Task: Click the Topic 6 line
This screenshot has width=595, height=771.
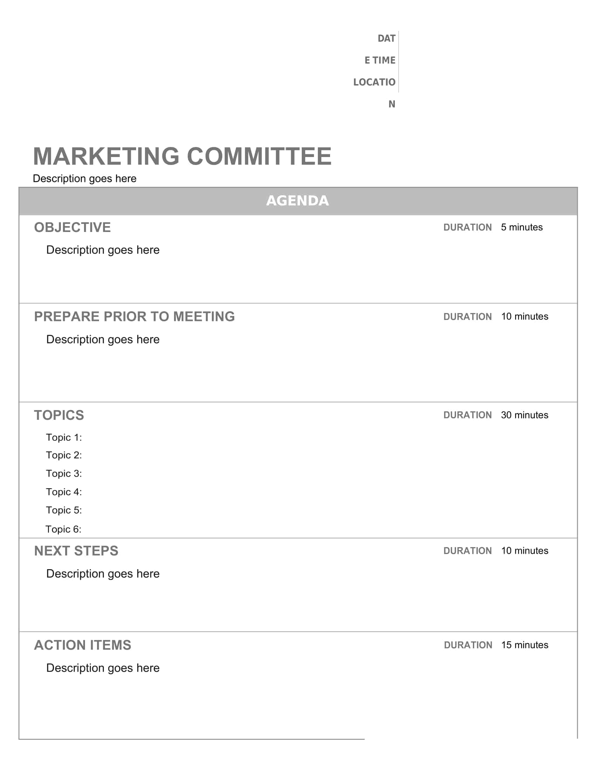Action: [63, 529]
